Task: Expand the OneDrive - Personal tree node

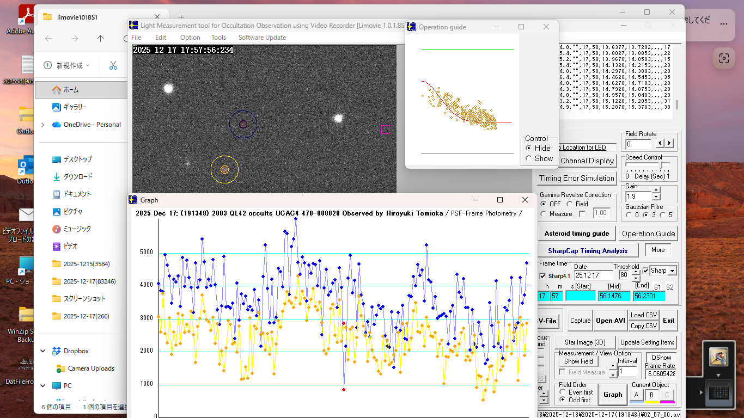Action: click(43, 125)
